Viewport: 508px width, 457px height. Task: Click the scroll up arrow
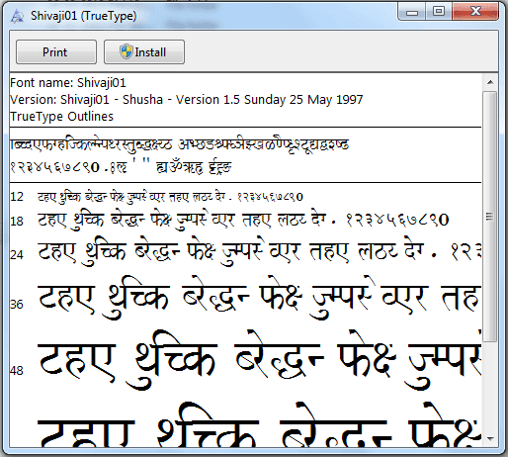(490, 82)
